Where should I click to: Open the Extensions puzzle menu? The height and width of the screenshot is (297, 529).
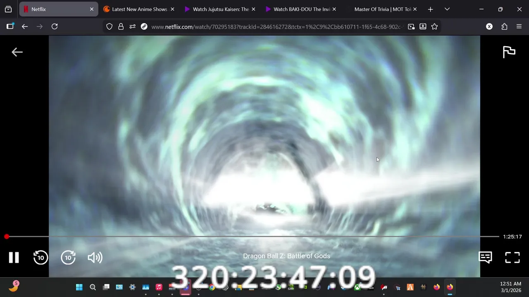click(504, 26)
